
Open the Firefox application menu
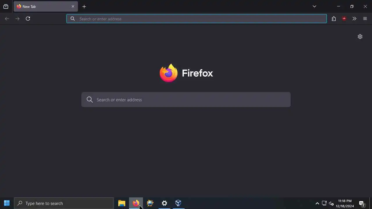365,19
